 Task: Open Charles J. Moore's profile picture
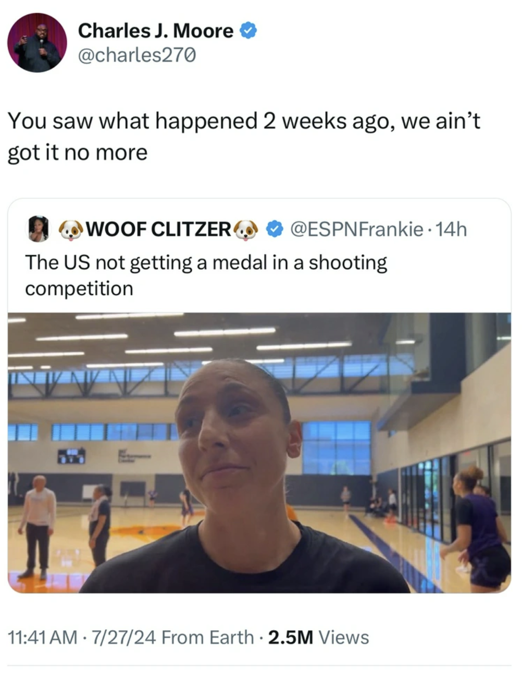[37, 43]
